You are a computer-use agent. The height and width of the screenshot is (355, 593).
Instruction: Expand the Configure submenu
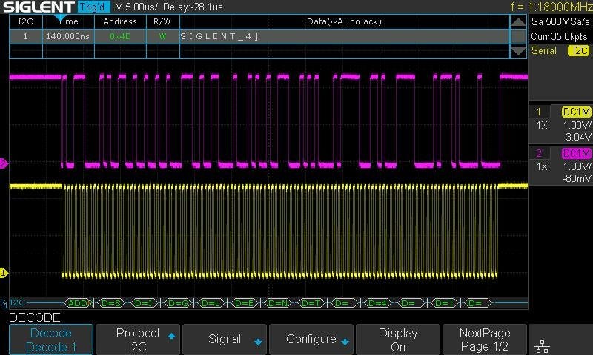[311, 339]
